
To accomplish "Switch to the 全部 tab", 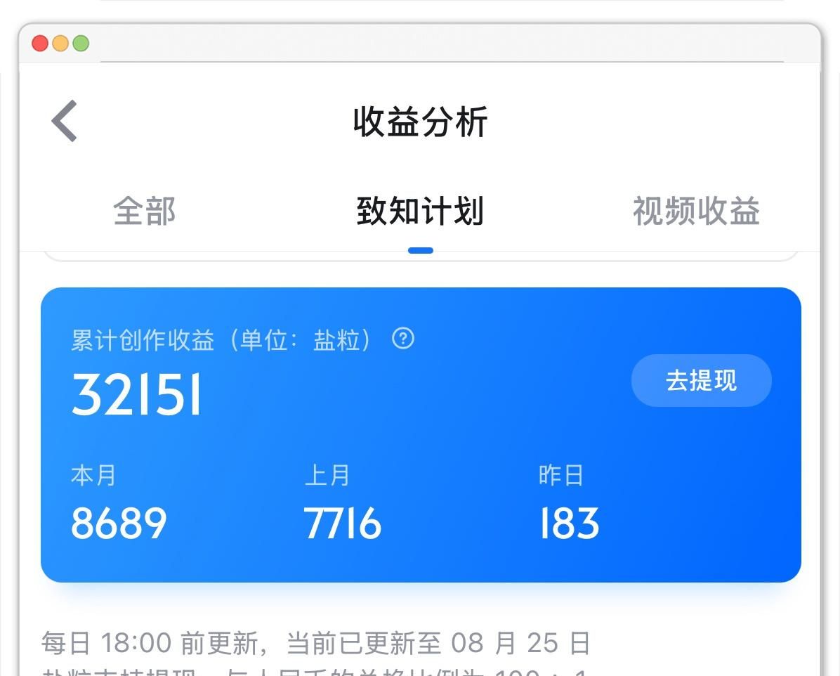I will (x=144, y=211).
